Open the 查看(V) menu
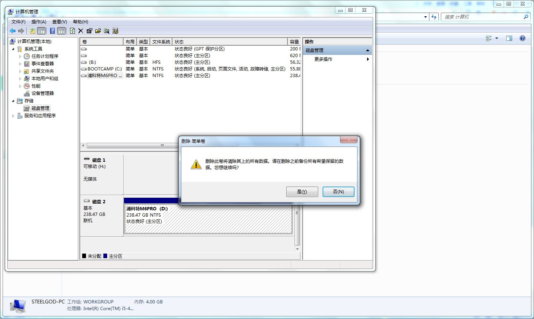534x319 pixels. click(60, 22)
